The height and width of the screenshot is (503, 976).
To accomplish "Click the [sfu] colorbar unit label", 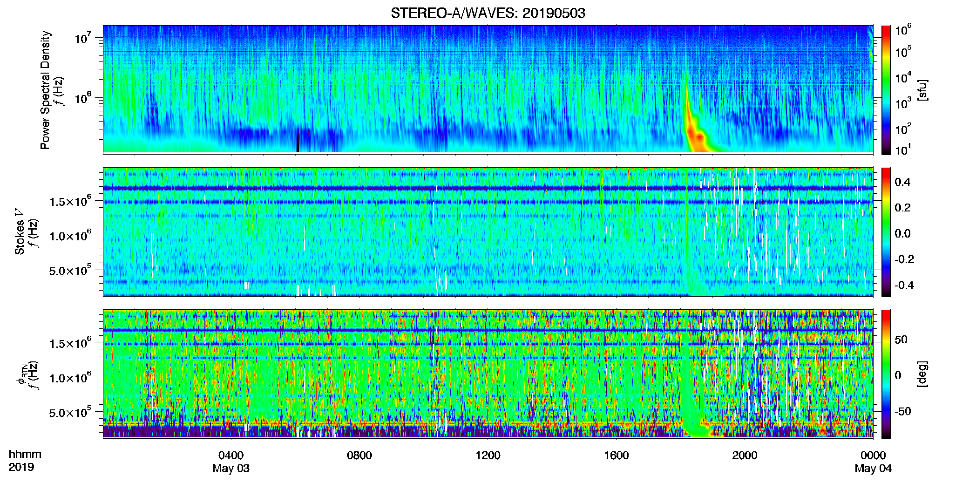I will (922, 90).
